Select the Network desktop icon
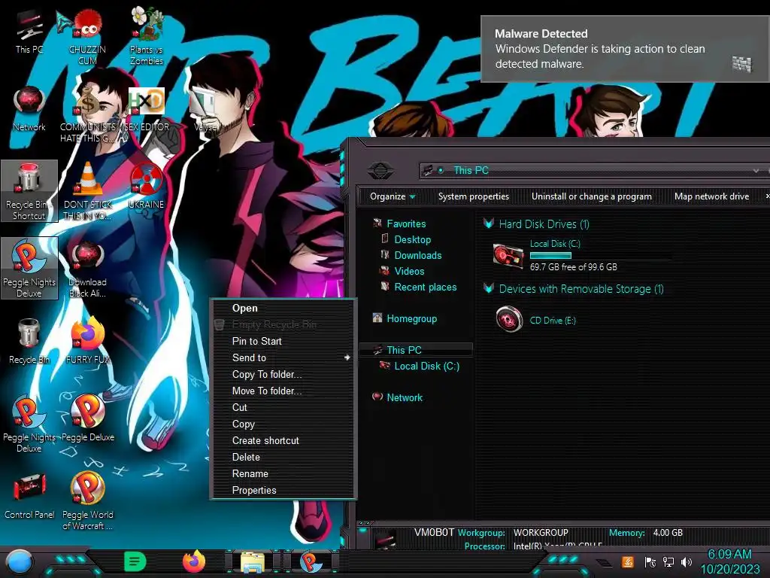Viewport: 770px width, 578px height. (x=29, y=109)
